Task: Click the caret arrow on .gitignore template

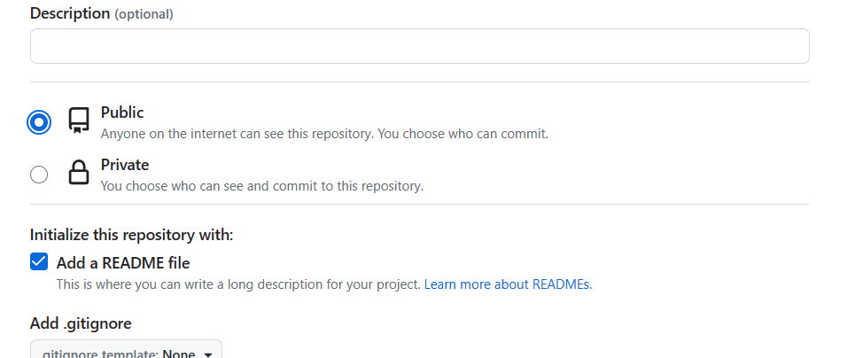Action: [x=208, y=354]
